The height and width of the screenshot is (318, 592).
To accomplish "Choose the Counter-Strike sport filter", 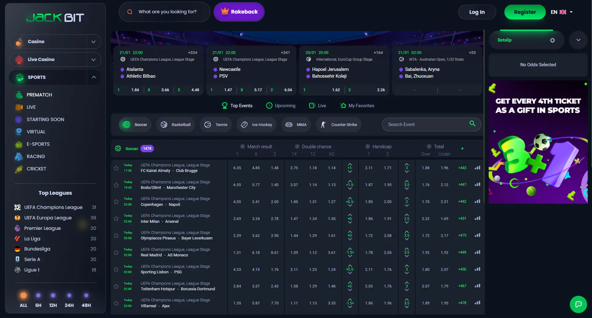I will pyautogui.click(x=338, y=125).
